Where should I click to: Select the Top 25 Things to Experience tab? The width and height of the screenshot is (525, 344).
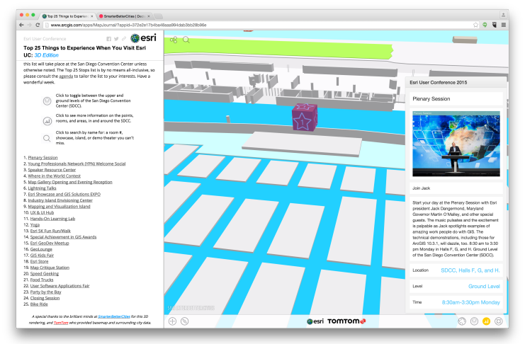[67, 16]
